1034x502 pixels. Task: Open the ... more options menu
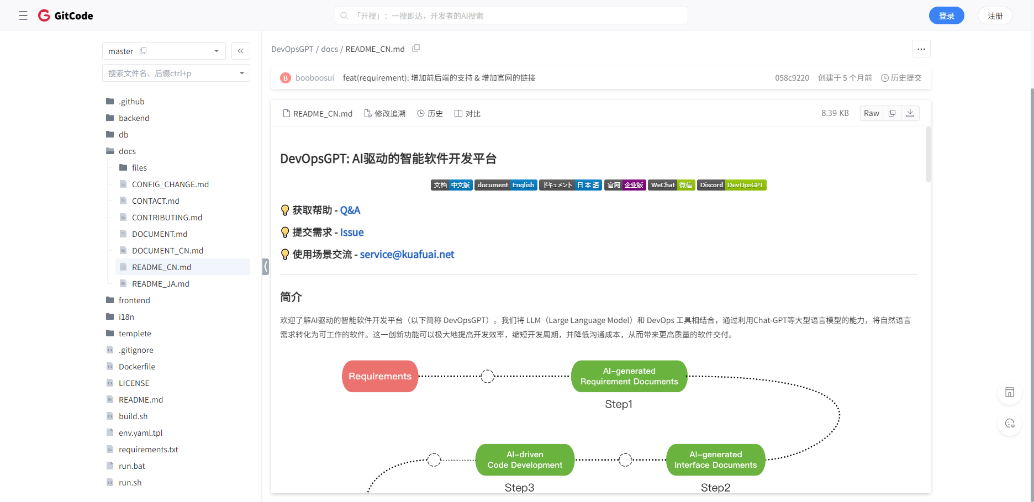click(x=921, y=49)
